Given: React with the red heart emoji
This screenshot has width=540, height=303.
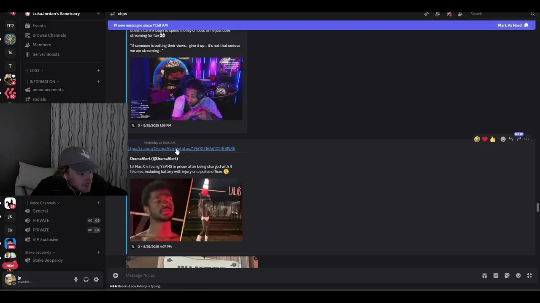Looking at the screenshot, I should [485, 139].
